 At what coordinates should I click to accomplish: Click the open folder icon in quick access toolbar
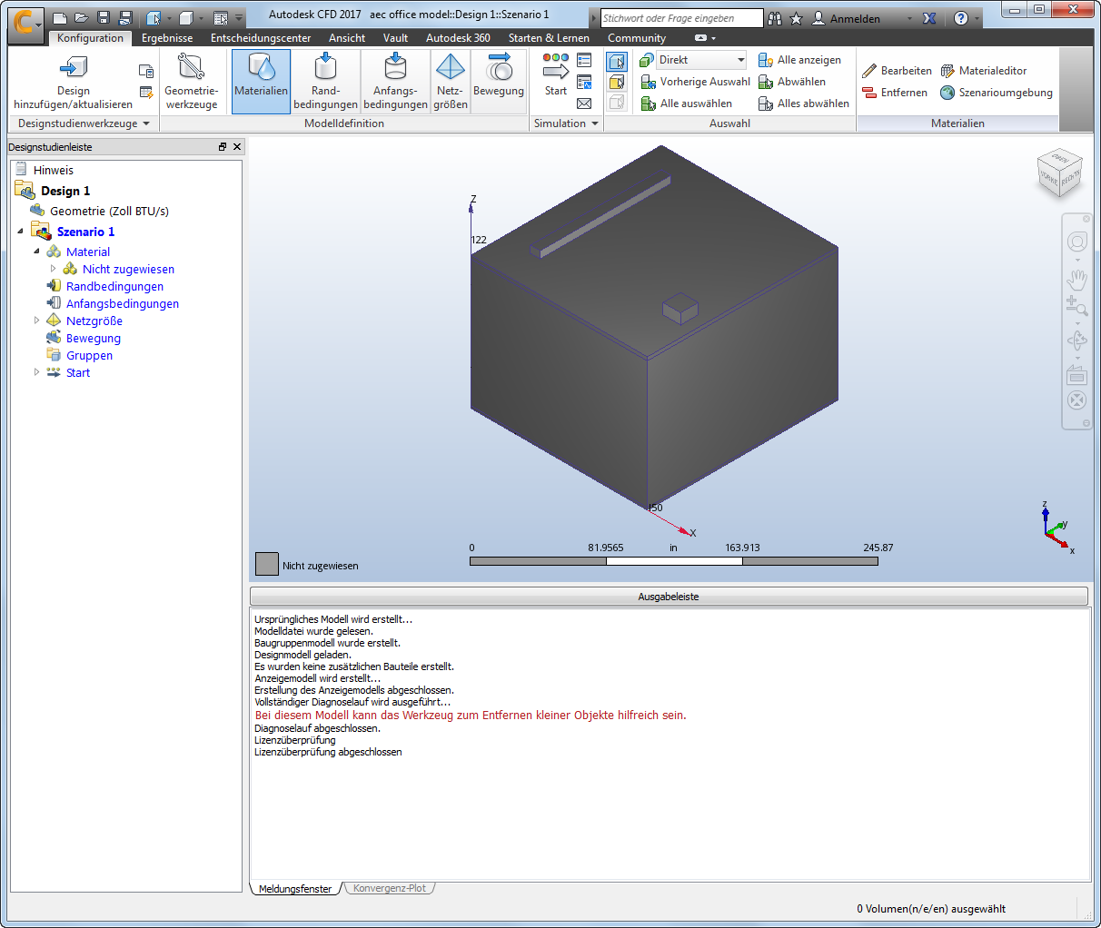pos(81,18)
